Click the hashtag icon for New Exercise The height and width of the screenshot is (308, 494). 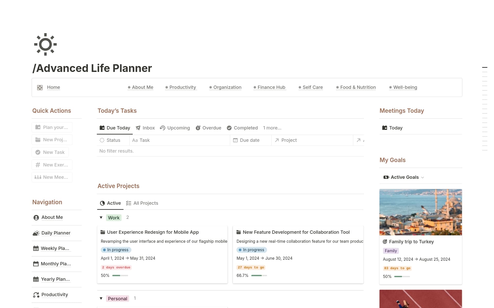38,165
